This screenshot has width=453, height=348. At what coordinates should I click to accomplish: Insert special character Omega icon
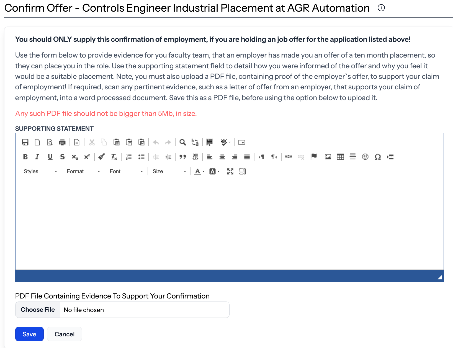(x=378, y=157)
